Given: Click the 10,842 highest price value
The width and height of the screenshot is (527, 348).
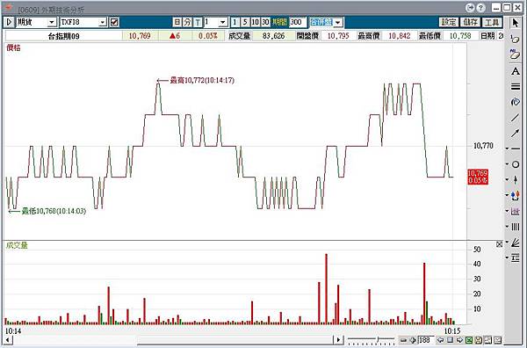Looking at the screenshot, I should click(400, 36).
